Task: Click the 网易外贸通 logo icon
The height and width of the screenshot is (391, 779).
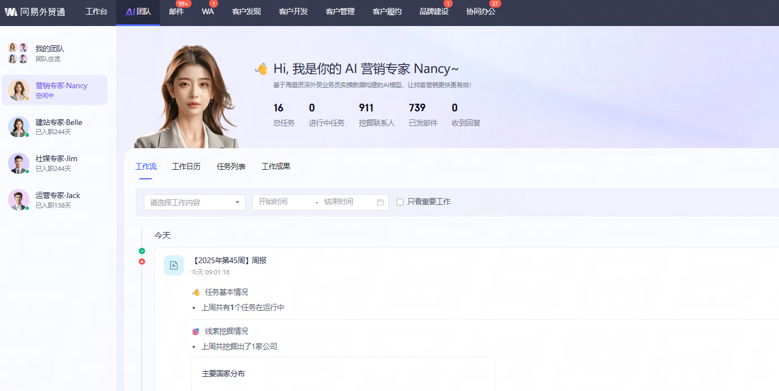Action: pyautogui.click(x=11, y=12)
